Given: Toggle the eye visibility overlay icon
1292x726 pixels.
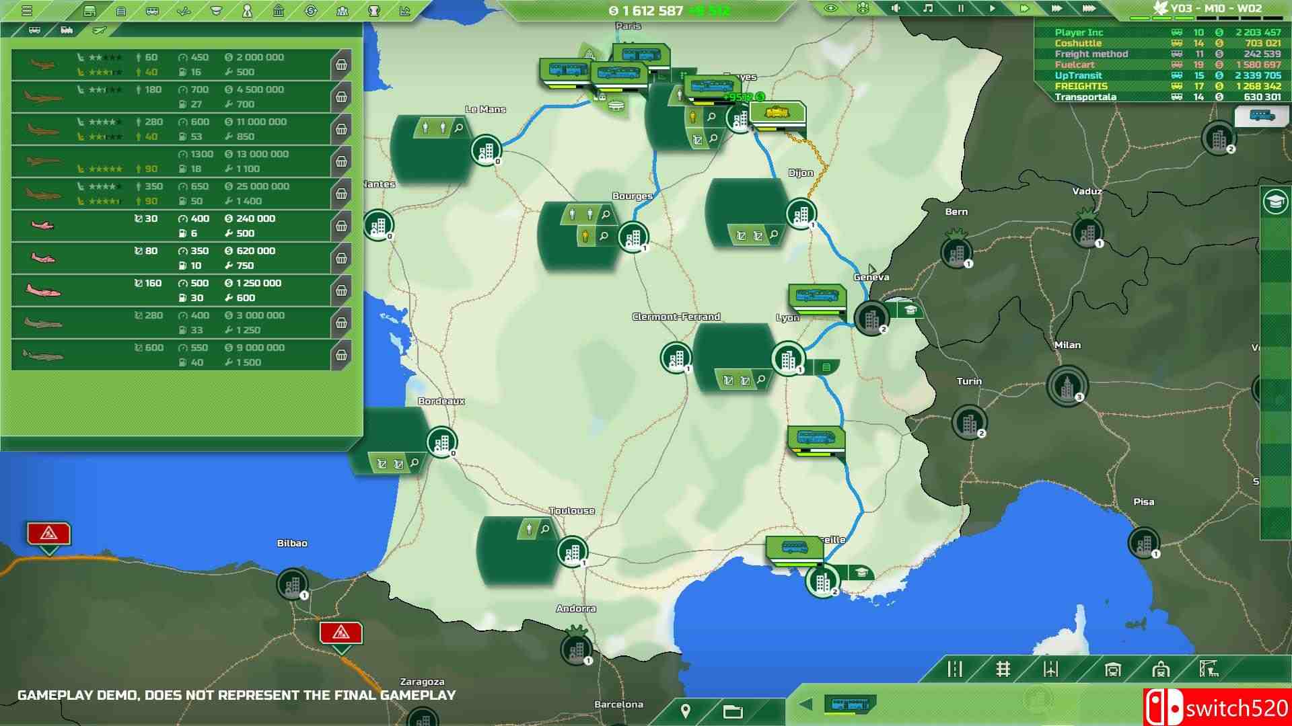Looking at the screenshot, I should click(830, 9).
